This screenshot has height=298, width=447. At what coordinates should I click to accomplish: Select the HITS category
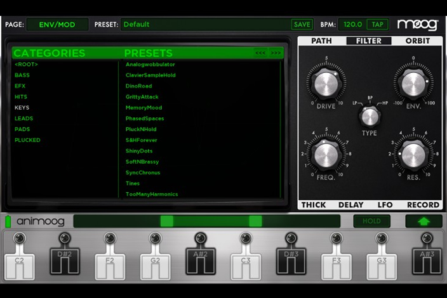point(21,97)
